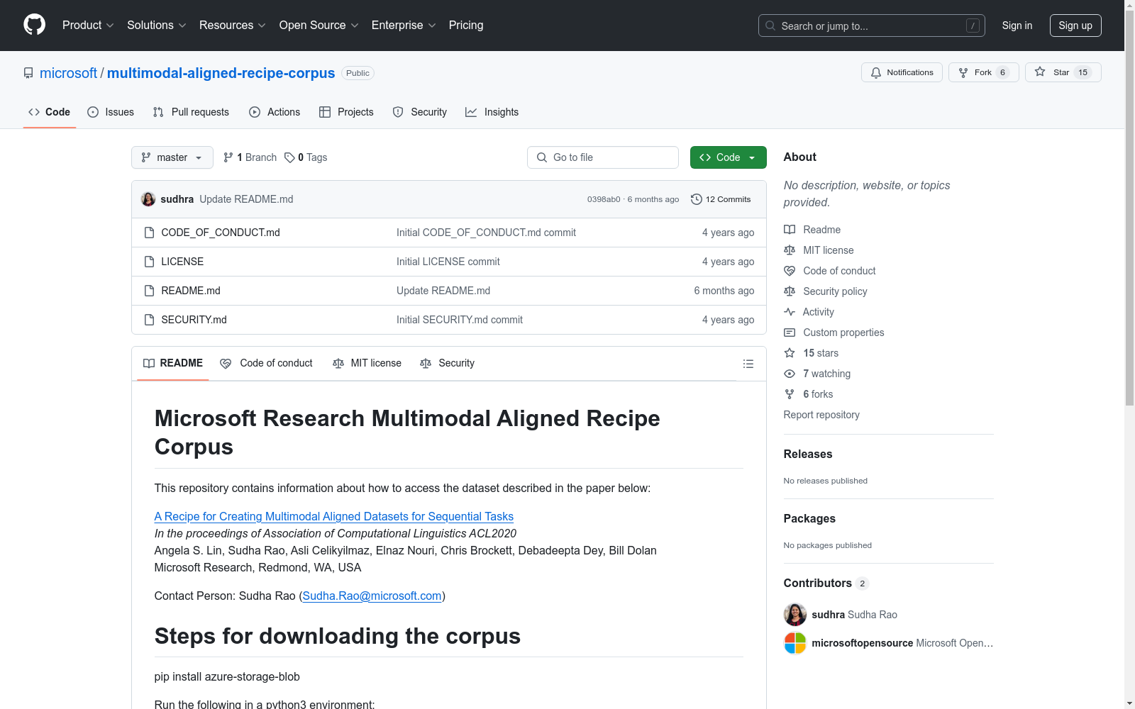Click Report repository link
Image resolution: width=1135 pixels, height=709 pixels.
pos(821,415)
